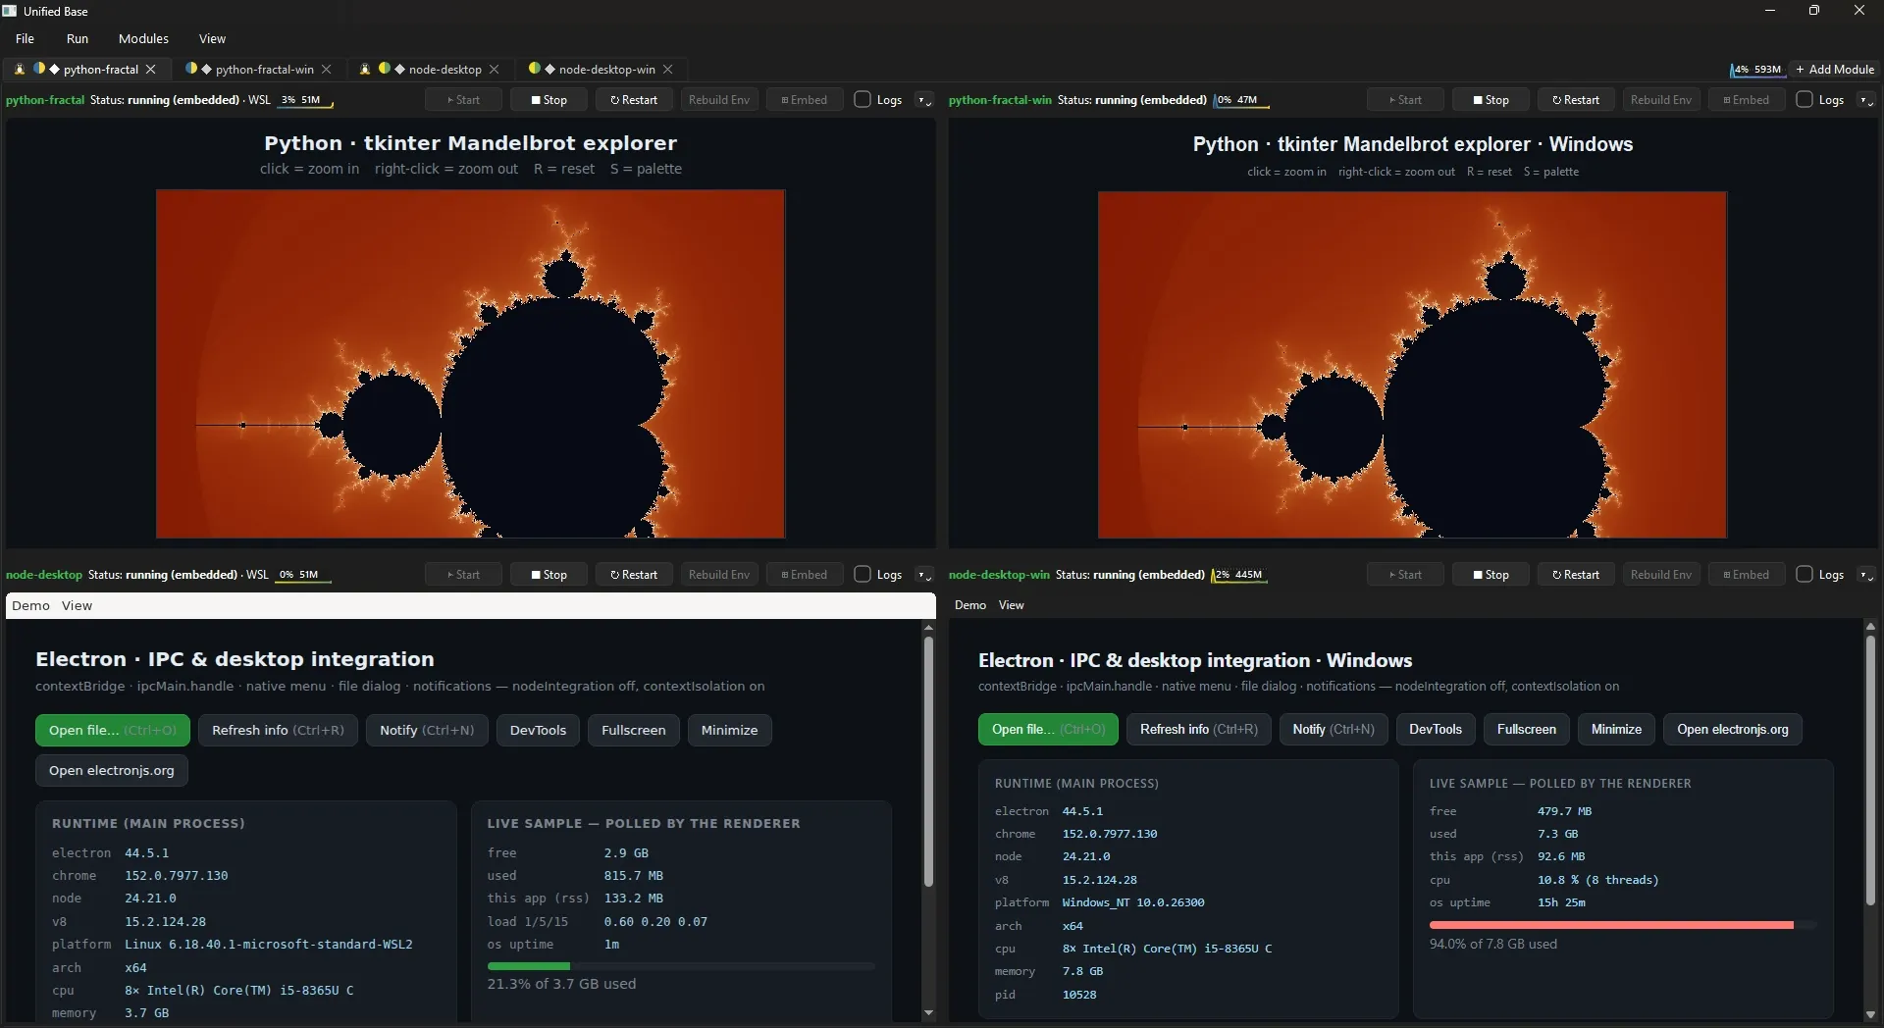Click Fullscreen in node-desktop panel

pos(634,731)
